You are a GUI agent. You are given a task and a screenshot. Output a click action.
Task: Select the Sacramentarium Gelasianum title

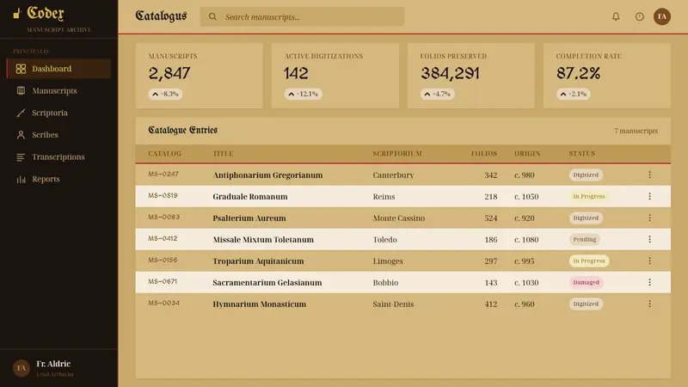[267, 283]
